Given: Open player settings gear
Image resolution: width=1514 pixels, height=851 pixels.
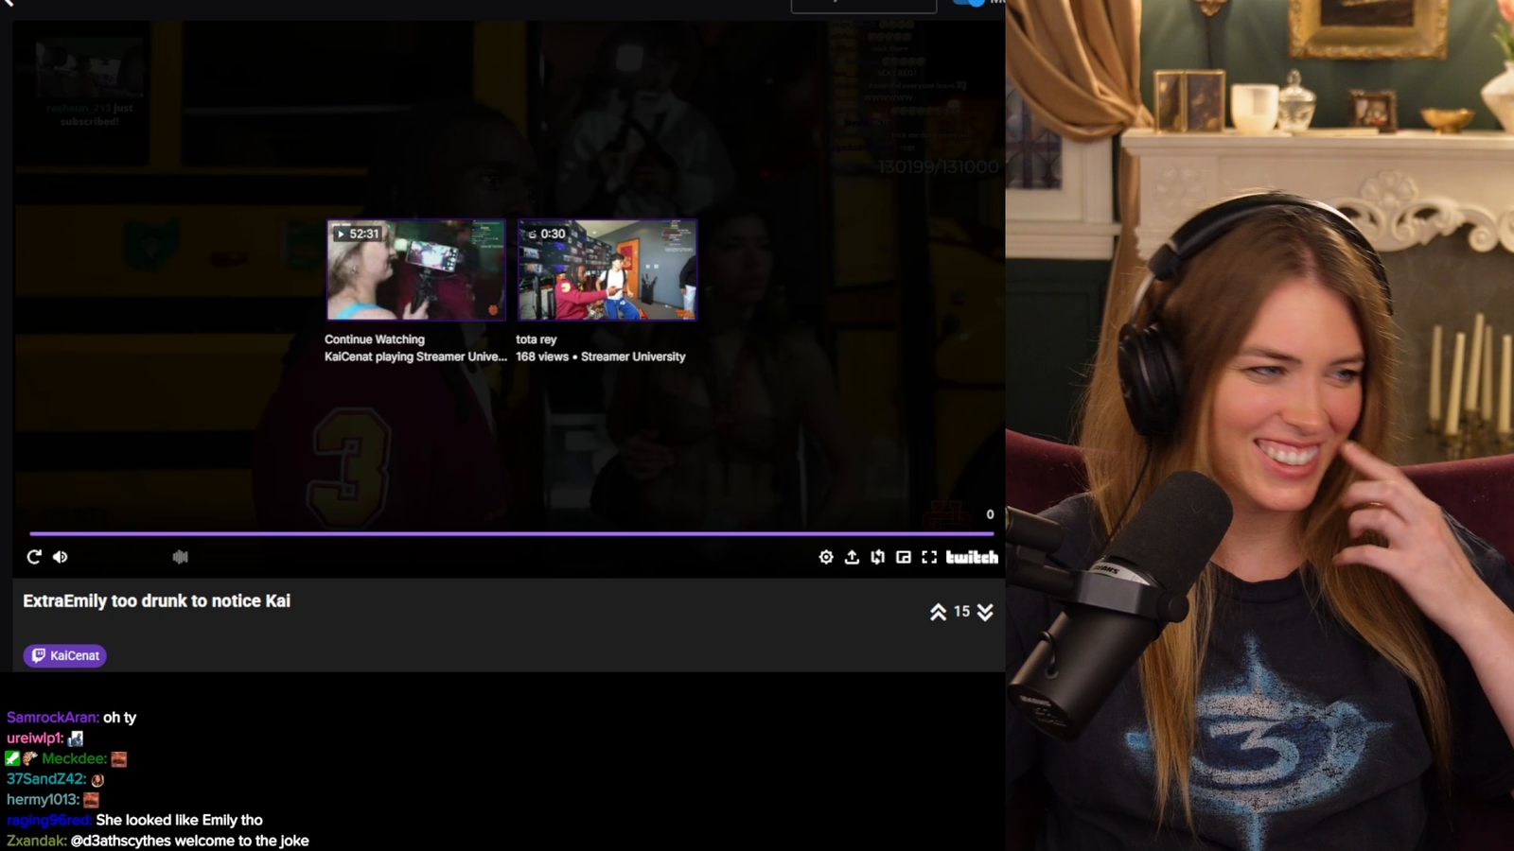Looking at the screenshot, I should click(x=826, y=557).
